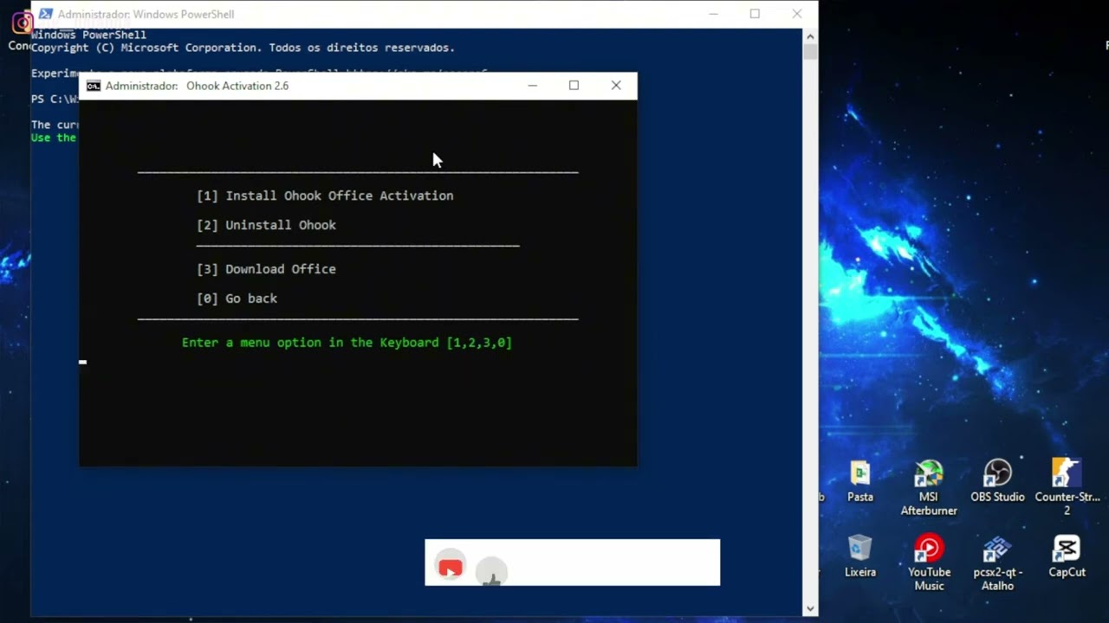Click the "Administrador: Windows PowerShell" title text
The width and height of the screenshot is (1109, 623).
click(146, 14)
